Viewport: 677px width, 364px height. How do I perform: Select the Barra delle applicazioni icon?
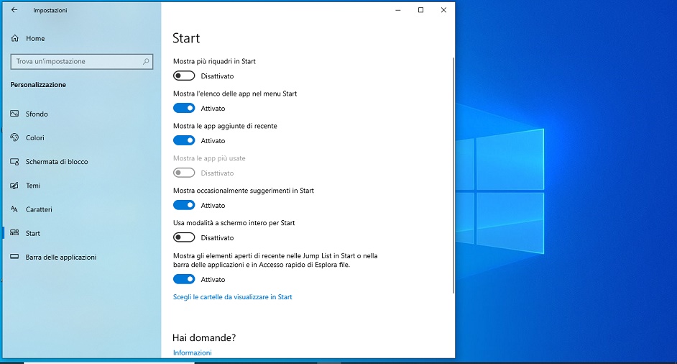(14, 257)
